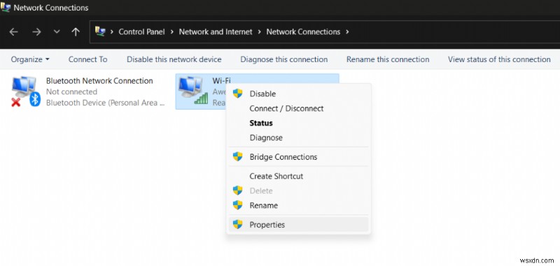Click Disable this network device
Viewport: 560px width, 266px height.
click(x=174, y=59)
